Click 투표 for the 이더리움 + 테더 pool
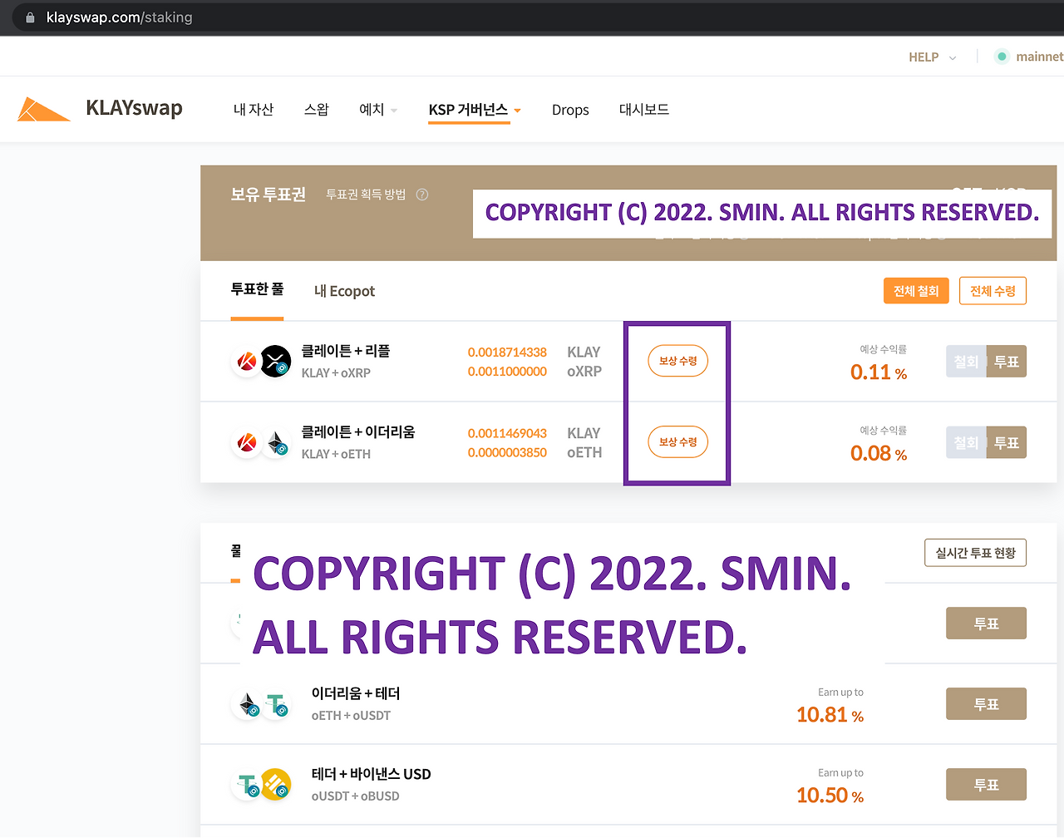Screen dimensions: 1064x838 (x=986, y=704)
